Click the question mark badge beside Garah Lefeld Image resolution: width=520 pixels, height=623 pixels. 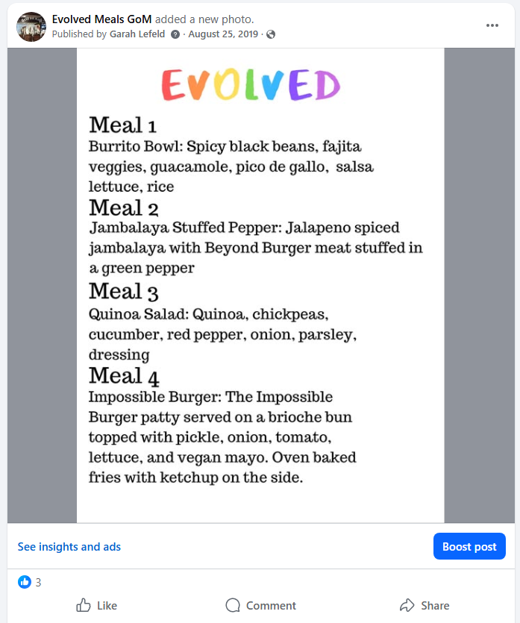coord(175,34)
